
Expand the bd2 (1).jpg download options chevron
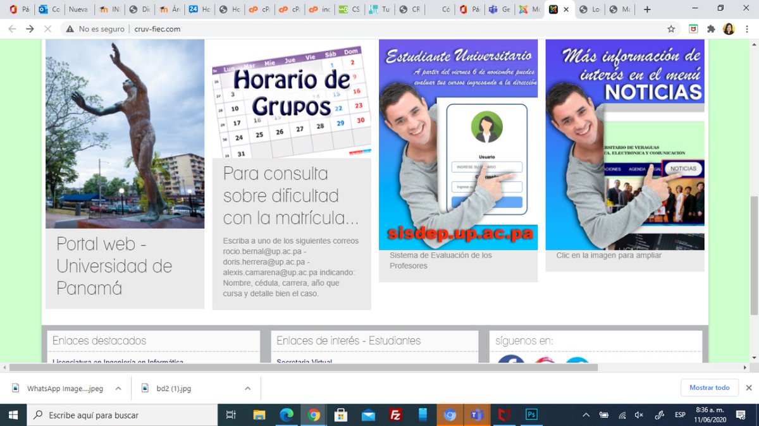247,388
